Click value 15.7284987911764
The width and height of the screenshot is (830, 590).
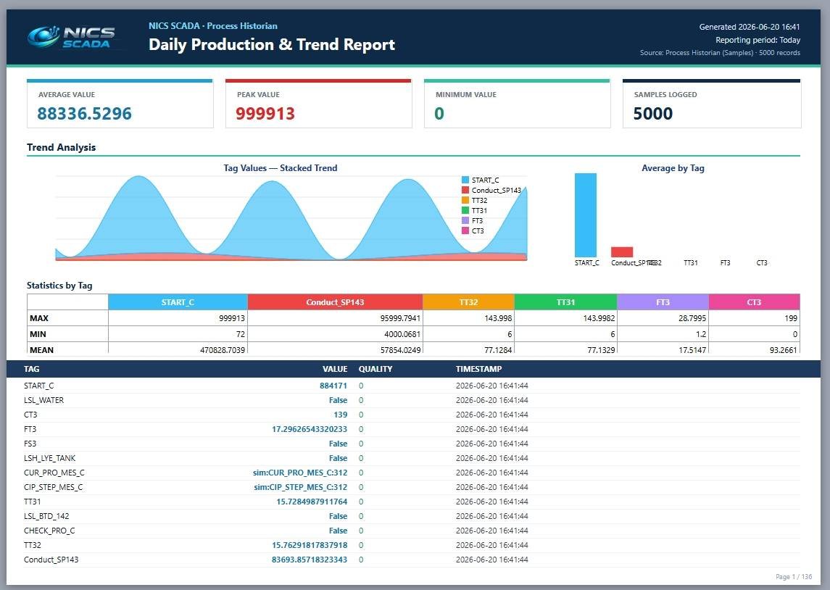click(312, 502)
